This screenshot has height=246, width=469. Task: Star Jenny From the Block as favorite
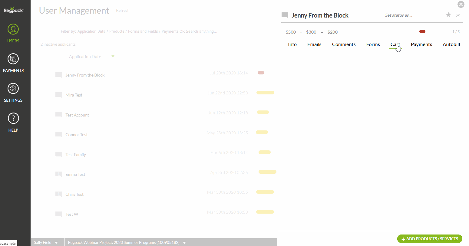[x=448, y=15]
